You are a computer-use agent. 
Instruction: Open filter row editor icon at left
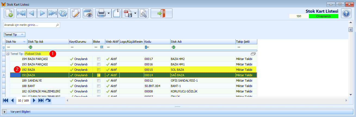[x=4, y=47]
